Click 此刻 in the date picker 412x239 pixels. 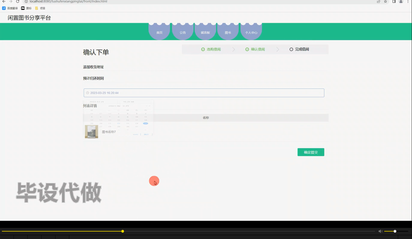[135, 134]
